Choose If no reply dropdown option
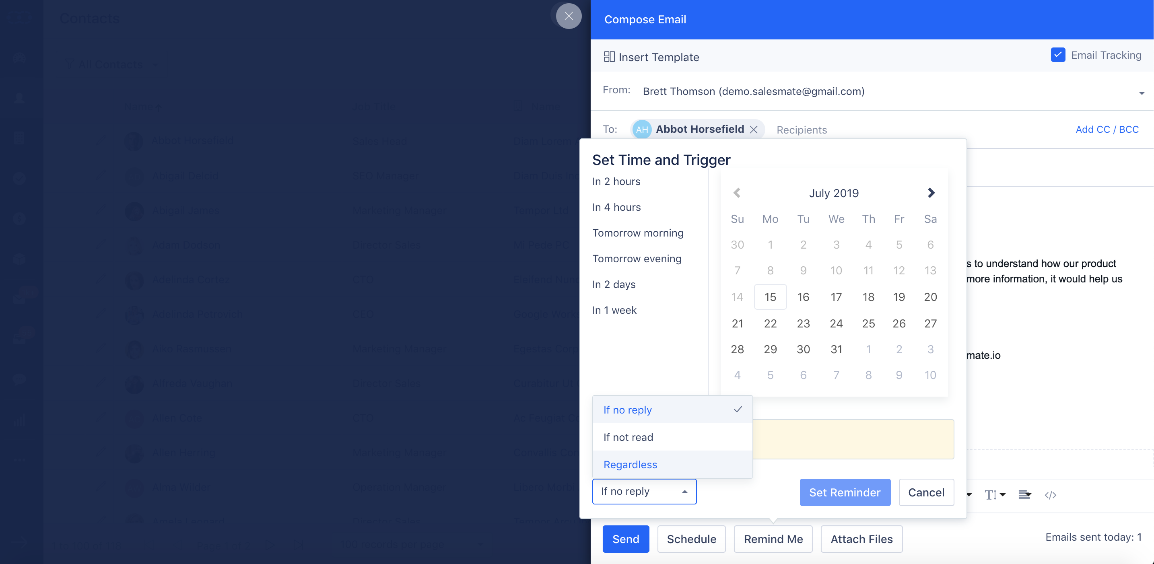The height and width of the screenshot is (564, 1154). [672, 410]
